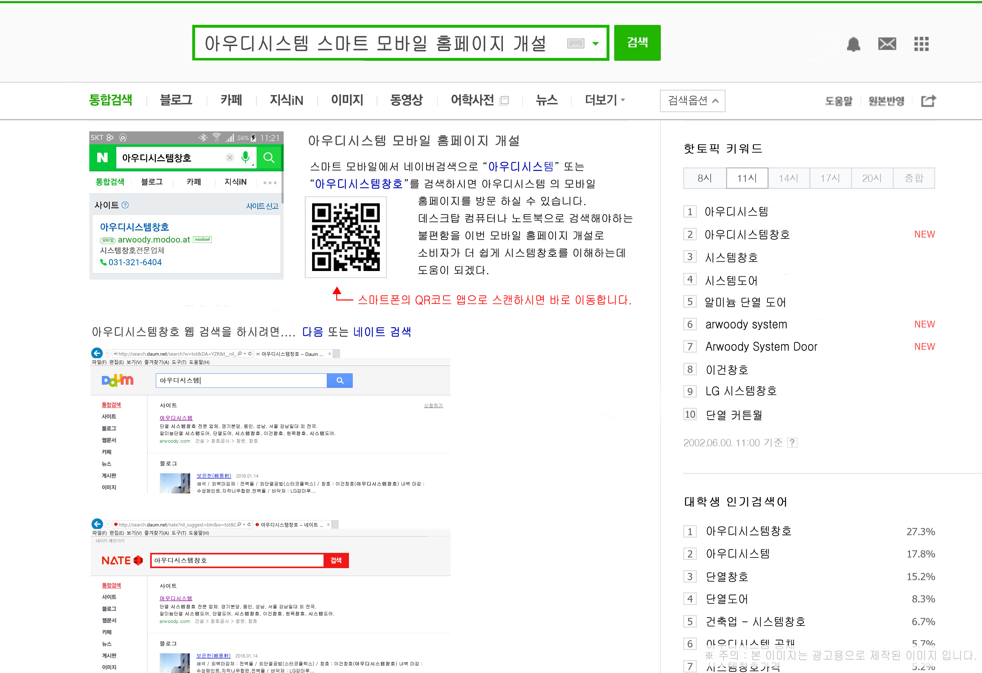Click the 원본반영 link
The height and width of the screenshot is (673, 982).
[x=886, y=101]
